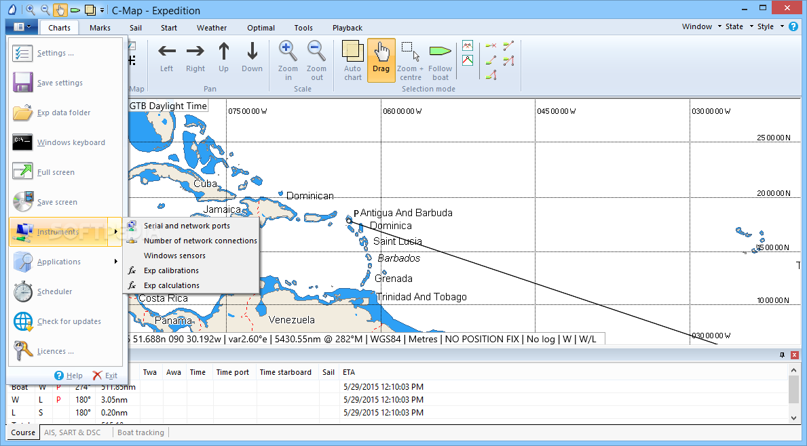Pin the bottom panel with pushpin
The width and height of the screenshot is (807, 446).
click(783, 355)
